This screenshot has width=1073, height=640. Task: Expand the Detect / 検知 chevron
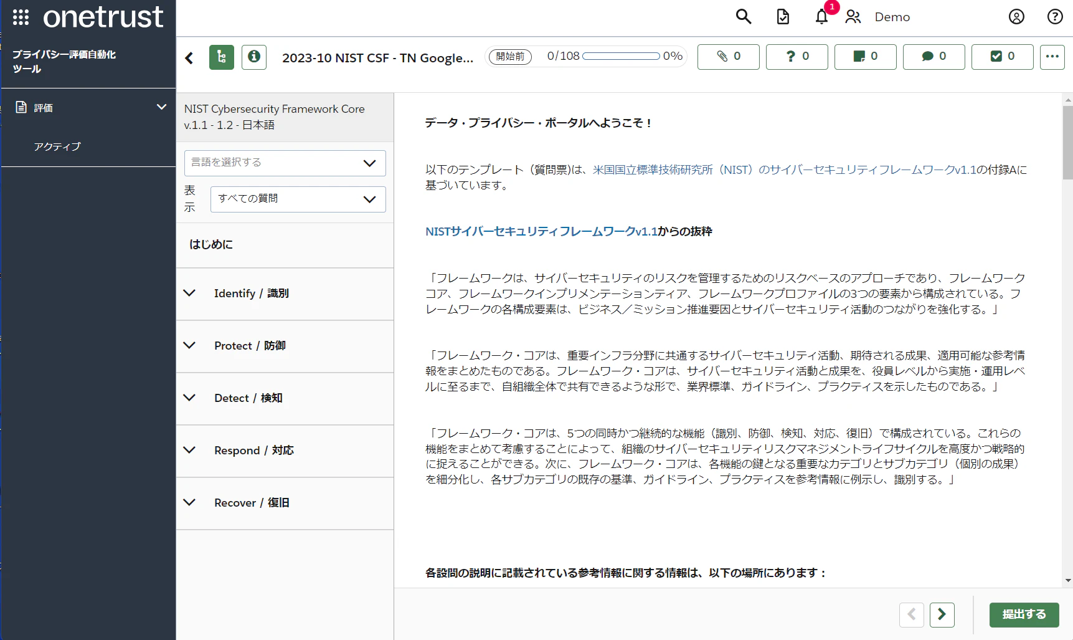coord(189,398)
